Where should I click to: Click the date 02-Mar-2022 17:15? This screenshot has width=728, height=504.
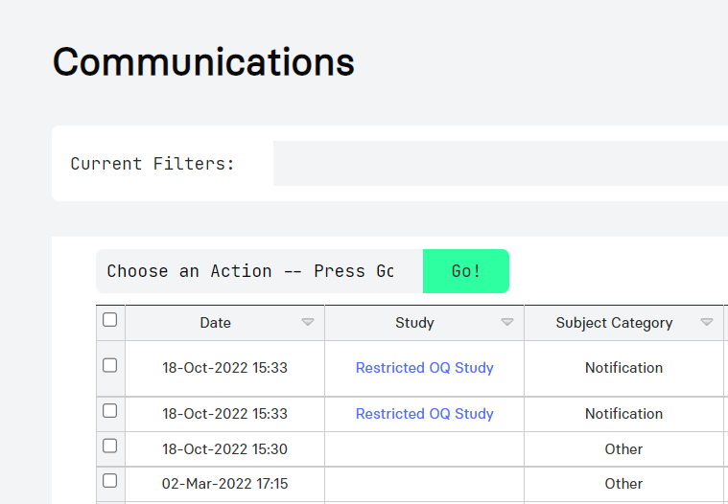(224, 484)
